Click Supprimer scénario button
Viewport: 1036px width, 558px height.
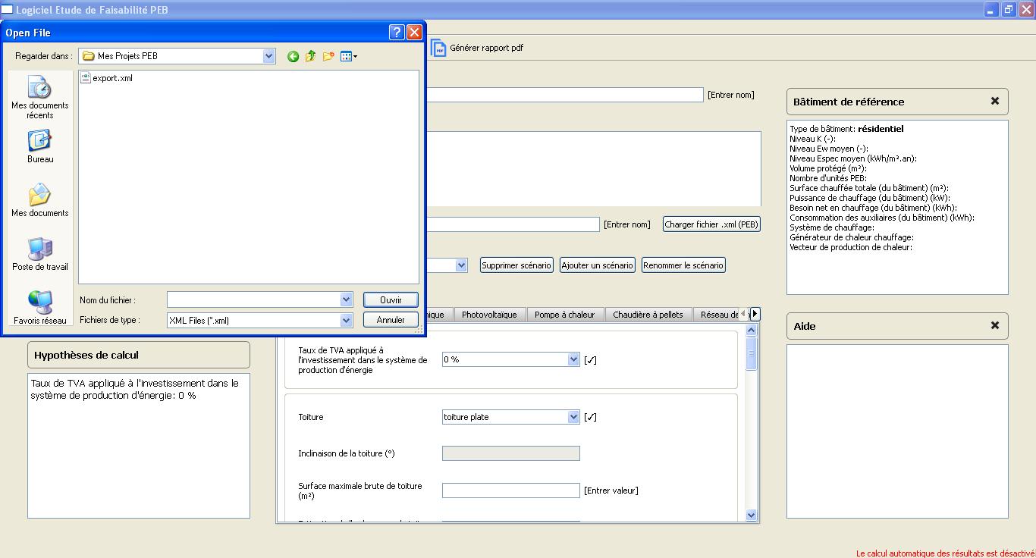click(x=516, y=265)
